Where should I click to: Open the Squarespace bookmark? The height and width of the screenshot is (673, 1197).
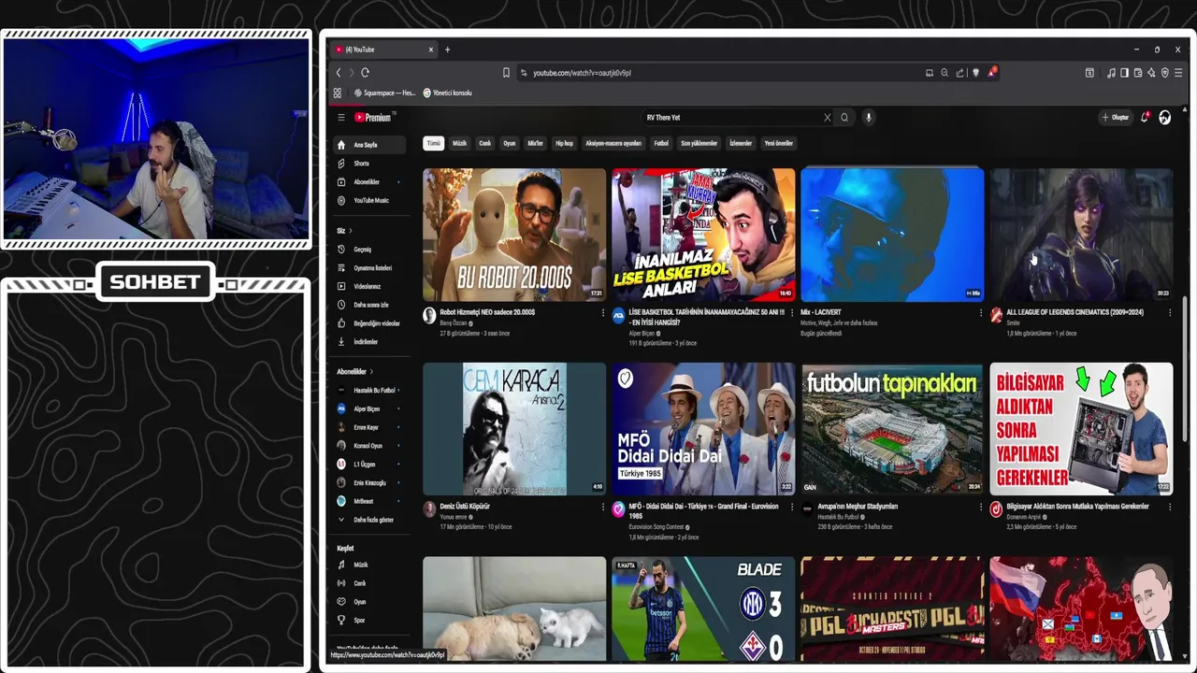point(385,93)
